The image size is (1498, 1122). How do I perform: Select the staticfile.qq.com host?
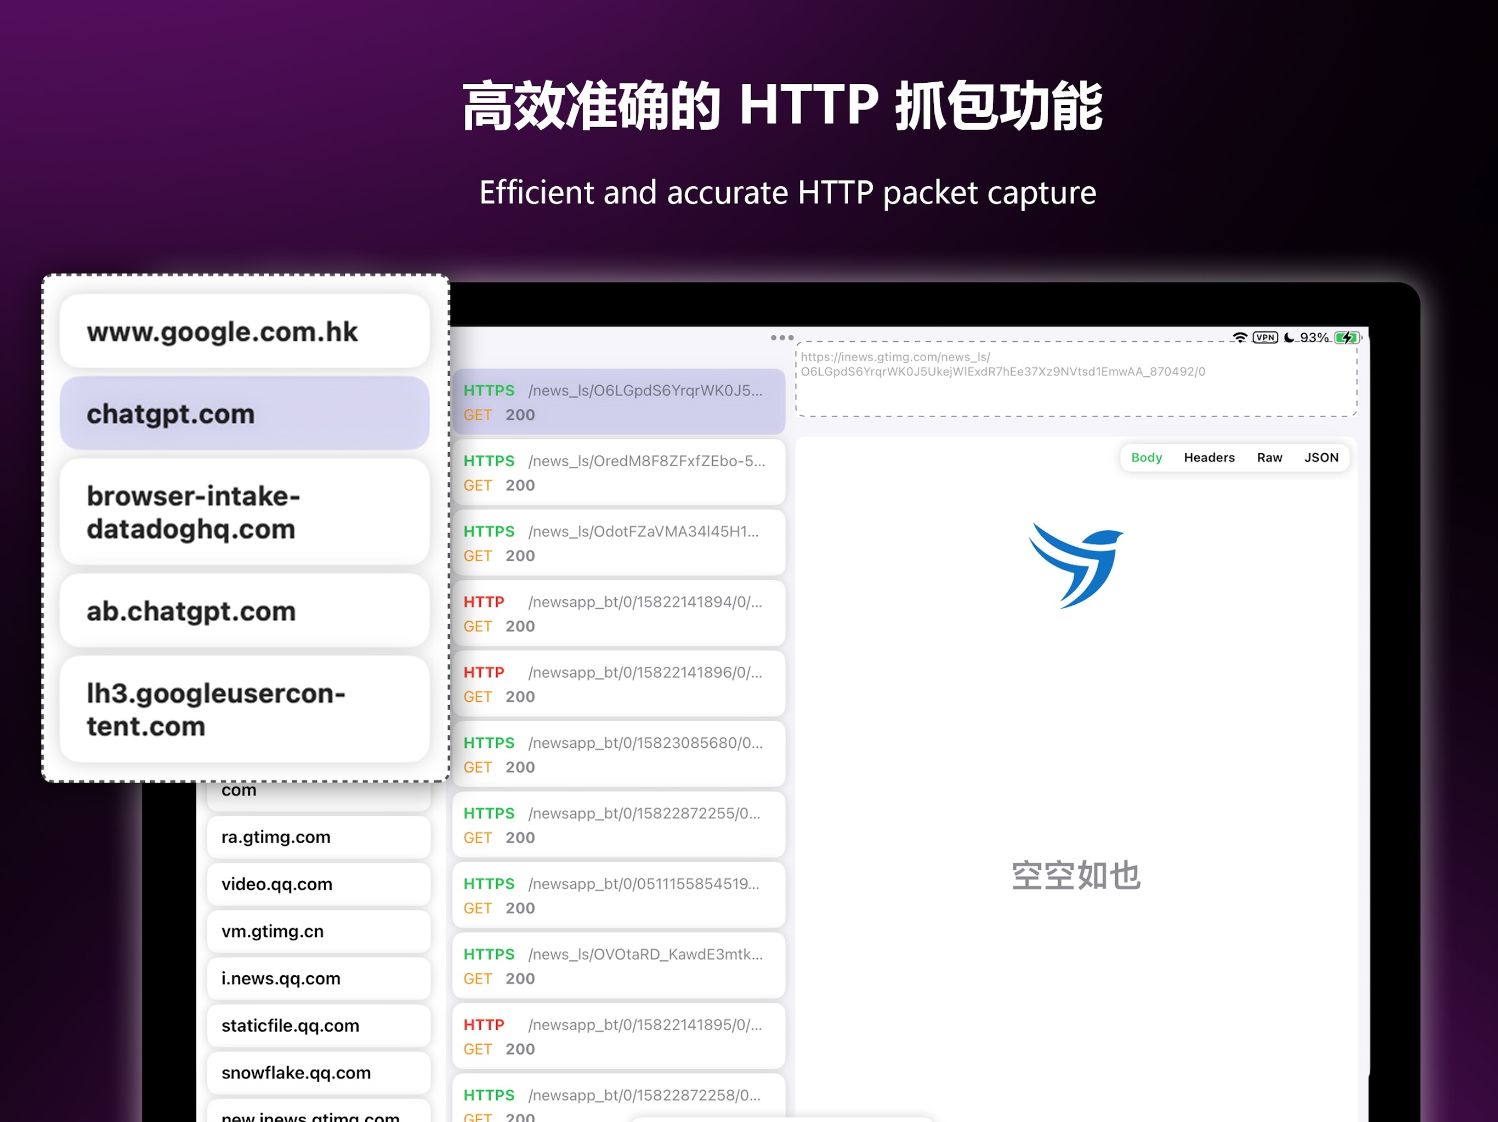pyautogui.click(x=318, y=1026)
